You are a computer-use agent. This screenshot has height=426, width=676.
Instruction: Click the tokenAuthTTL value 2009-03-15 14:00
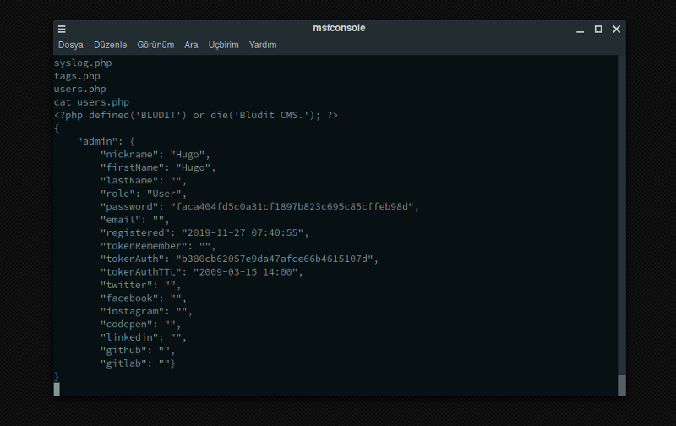tap(245, 272)
